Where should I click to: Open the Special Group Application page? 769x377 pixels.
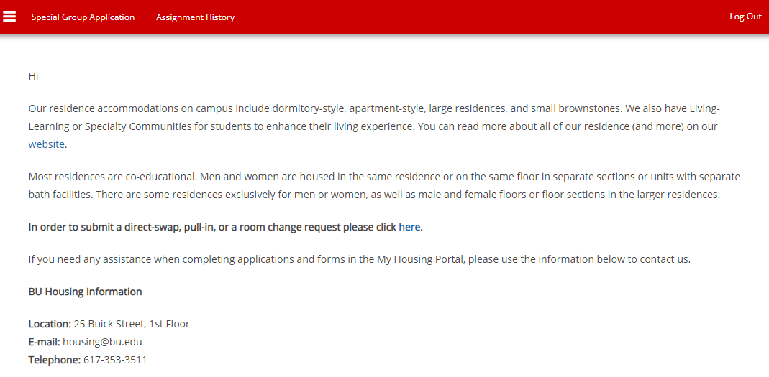click(x=83, y=17)
